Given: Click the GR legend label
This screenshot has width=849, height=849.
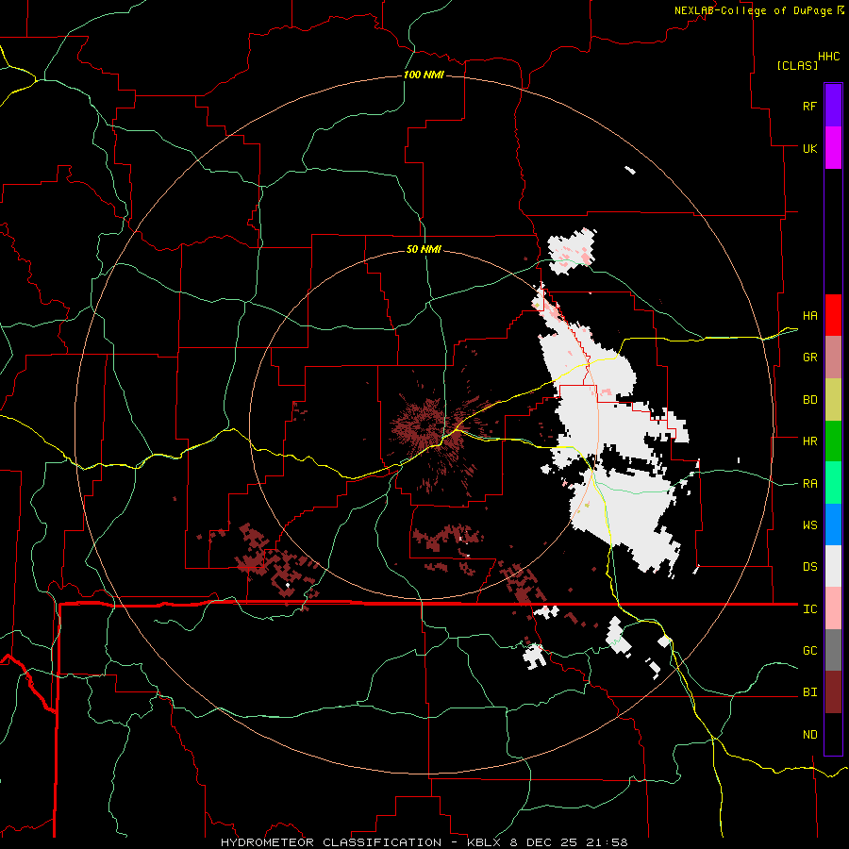Looking at the screenshot, I should 809,358.
